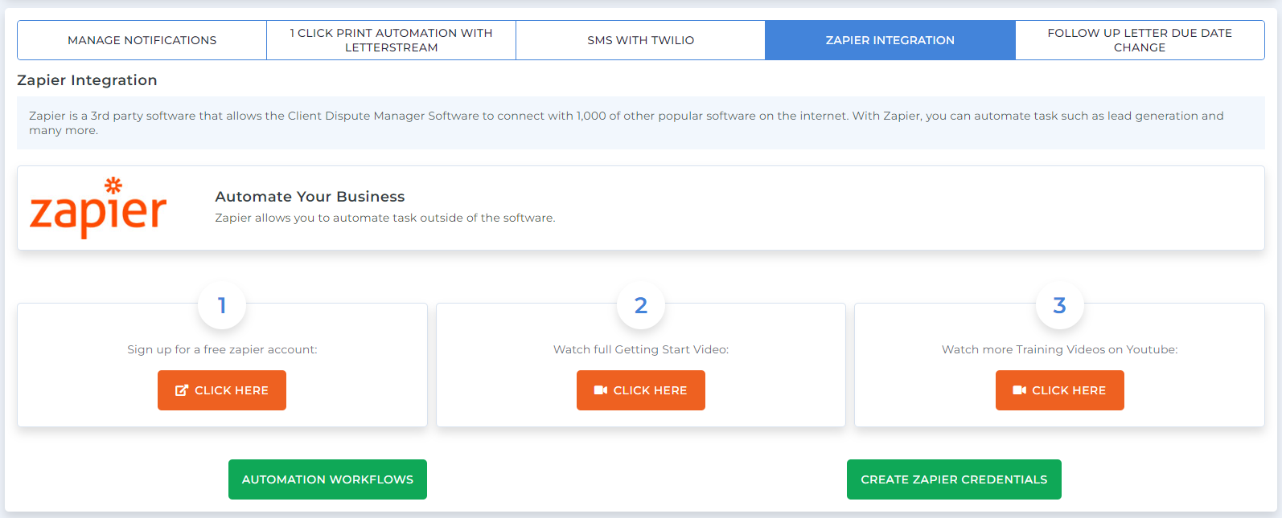Click text "Zapier allows you to automate task outside of the software."
The width and height of the screenshot is (1282, 518).
(385, 218)
